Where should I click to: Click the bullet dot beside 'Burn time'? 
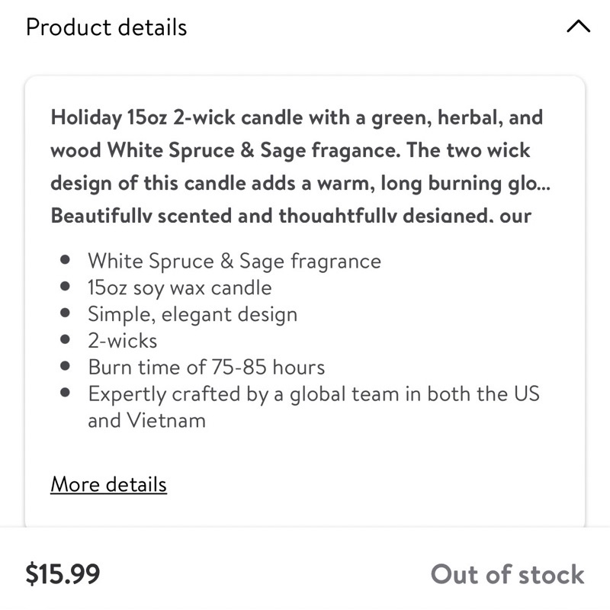(66, 368)
